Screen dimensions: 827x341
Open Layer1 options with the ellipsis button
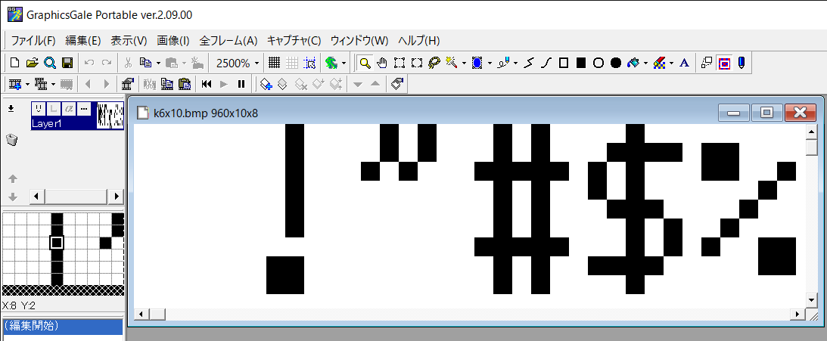83,109
